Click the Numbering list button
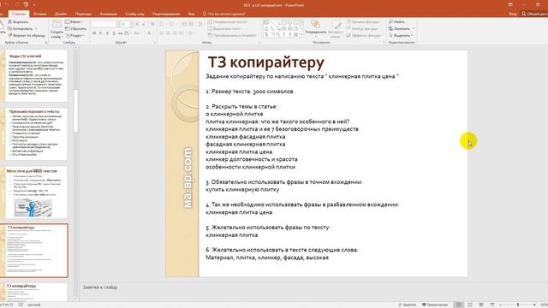The width and height of the screenshot is (548, 308). [x=172, y=24]
